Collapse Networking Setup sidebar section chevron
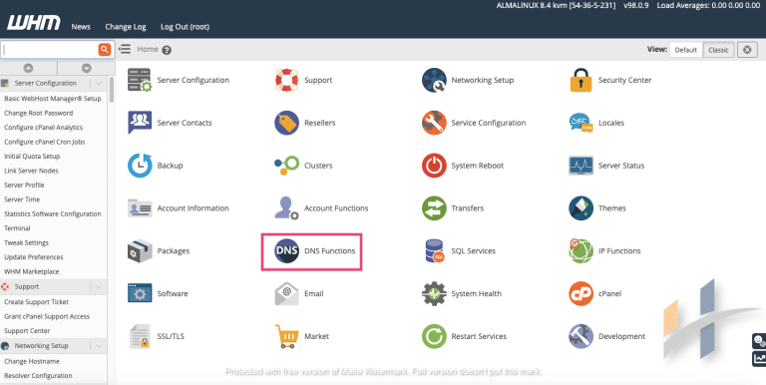The image size is (766, 385). coord(98,346)
